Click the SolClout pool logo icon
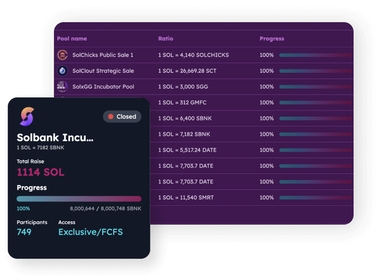 (x=62, y=71)
